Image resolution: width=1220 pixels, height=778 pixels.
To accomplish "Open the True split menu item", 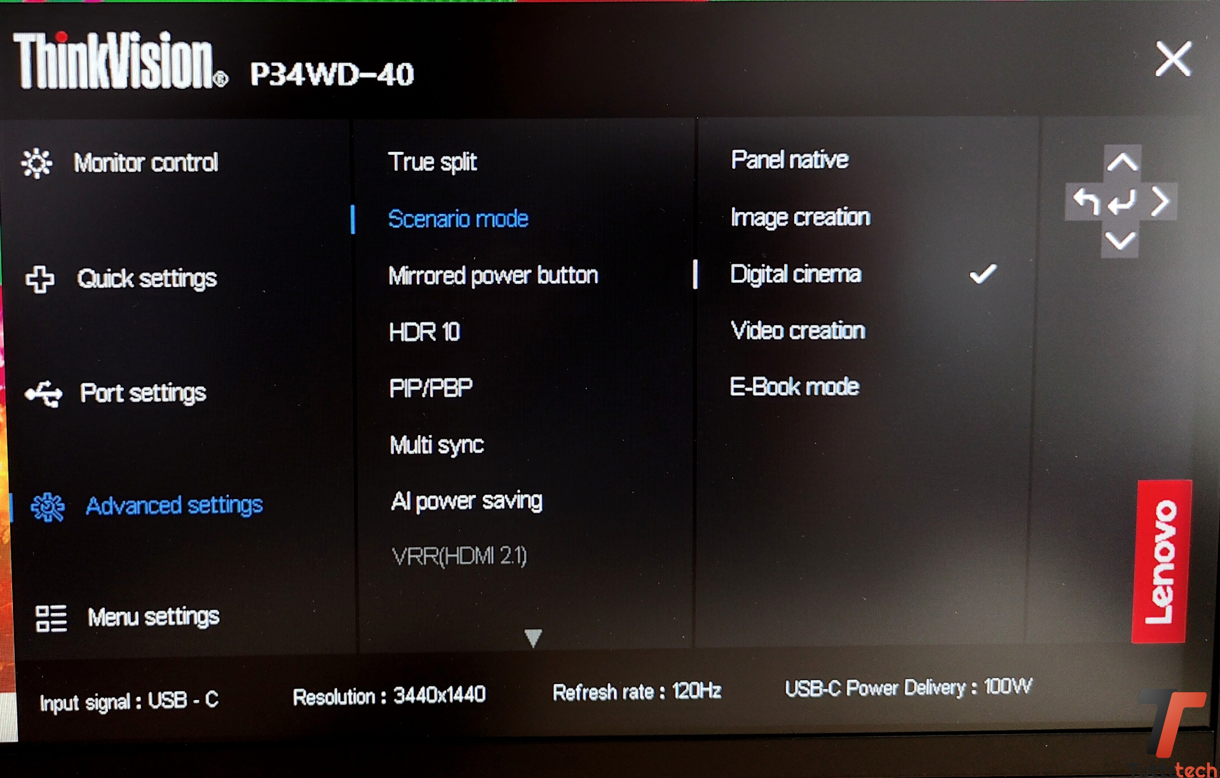I will pos(432,162).
